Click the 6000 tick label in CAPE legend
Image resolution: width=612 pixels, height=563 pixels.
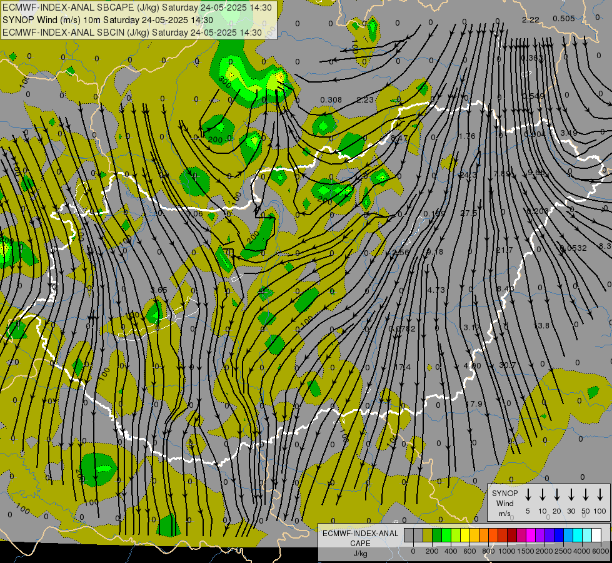(601, 551)
